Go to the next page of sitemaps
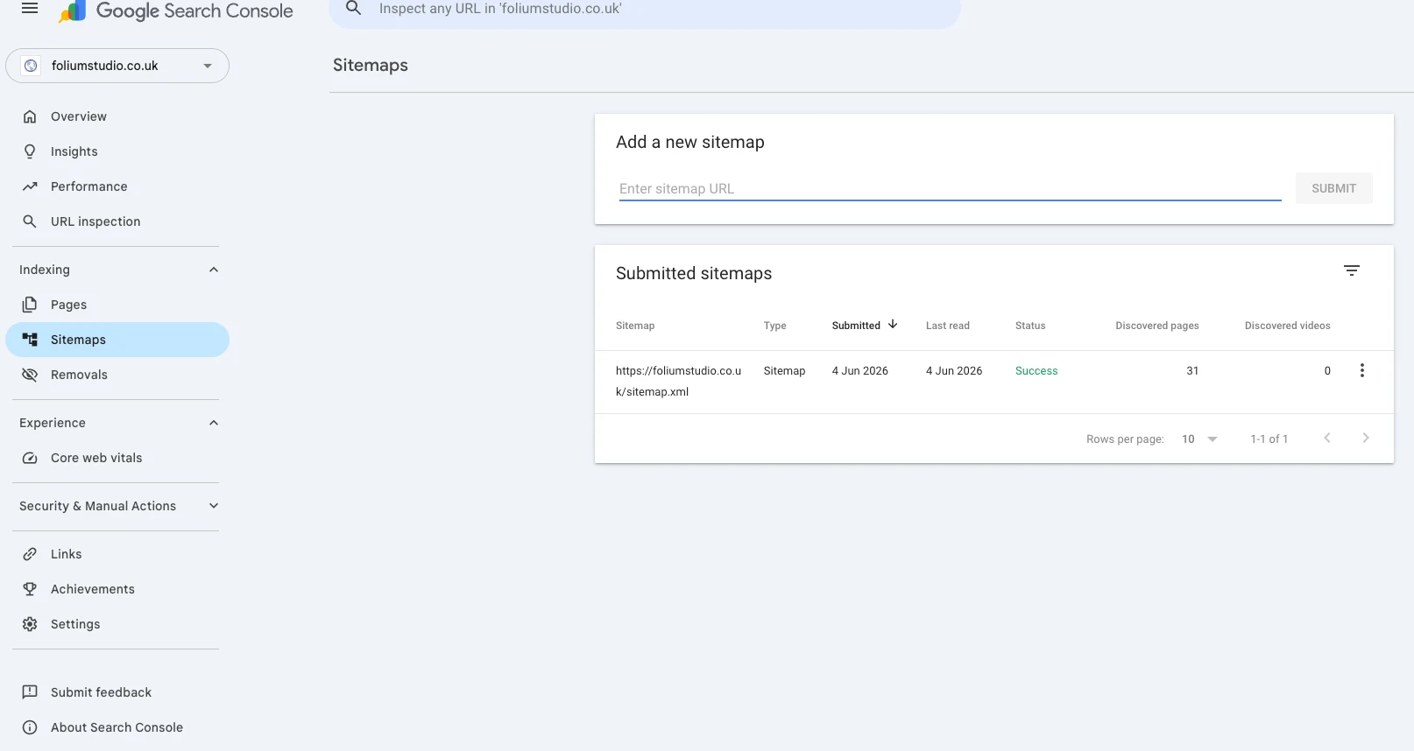The image size is (1414, 751). click(x=1365, y=438)
